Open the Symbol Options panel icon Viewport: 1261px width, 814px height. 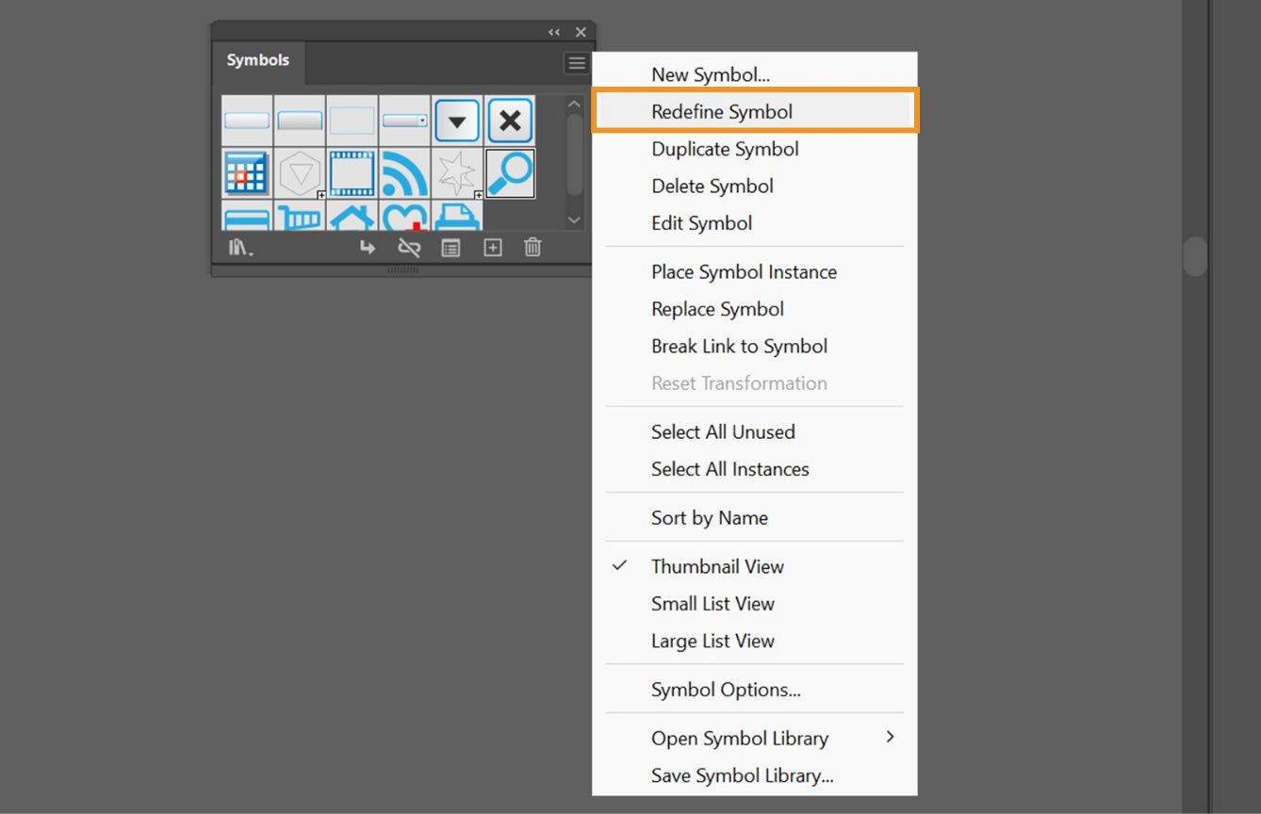pyautogui.click(x=451, y=248)
